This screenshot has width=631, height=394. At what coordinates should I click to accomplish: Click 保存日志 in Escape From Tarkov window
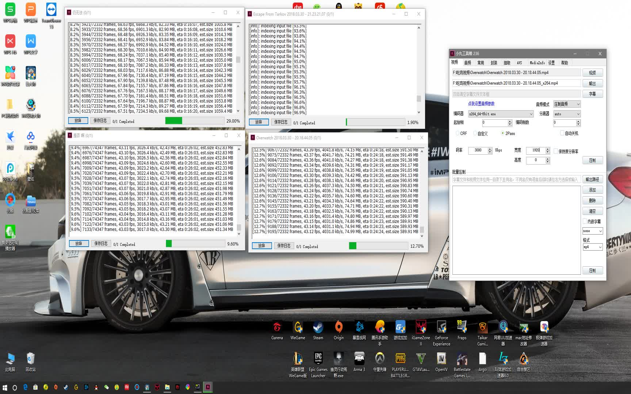(x=281, y=122)
